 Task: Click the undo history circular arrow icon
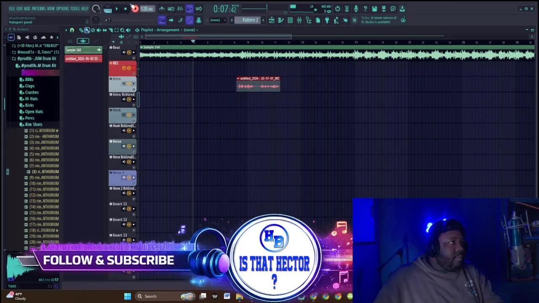[x=338, y=9]
